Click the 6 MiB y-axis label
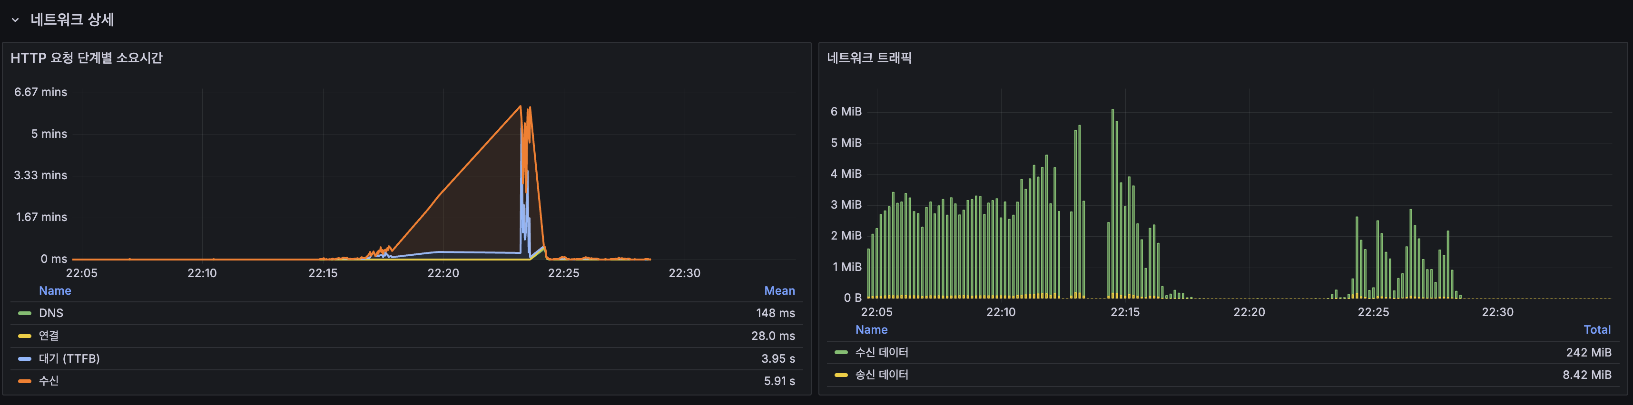This screenshot has width=1633, height=405. tap(846, 112)
